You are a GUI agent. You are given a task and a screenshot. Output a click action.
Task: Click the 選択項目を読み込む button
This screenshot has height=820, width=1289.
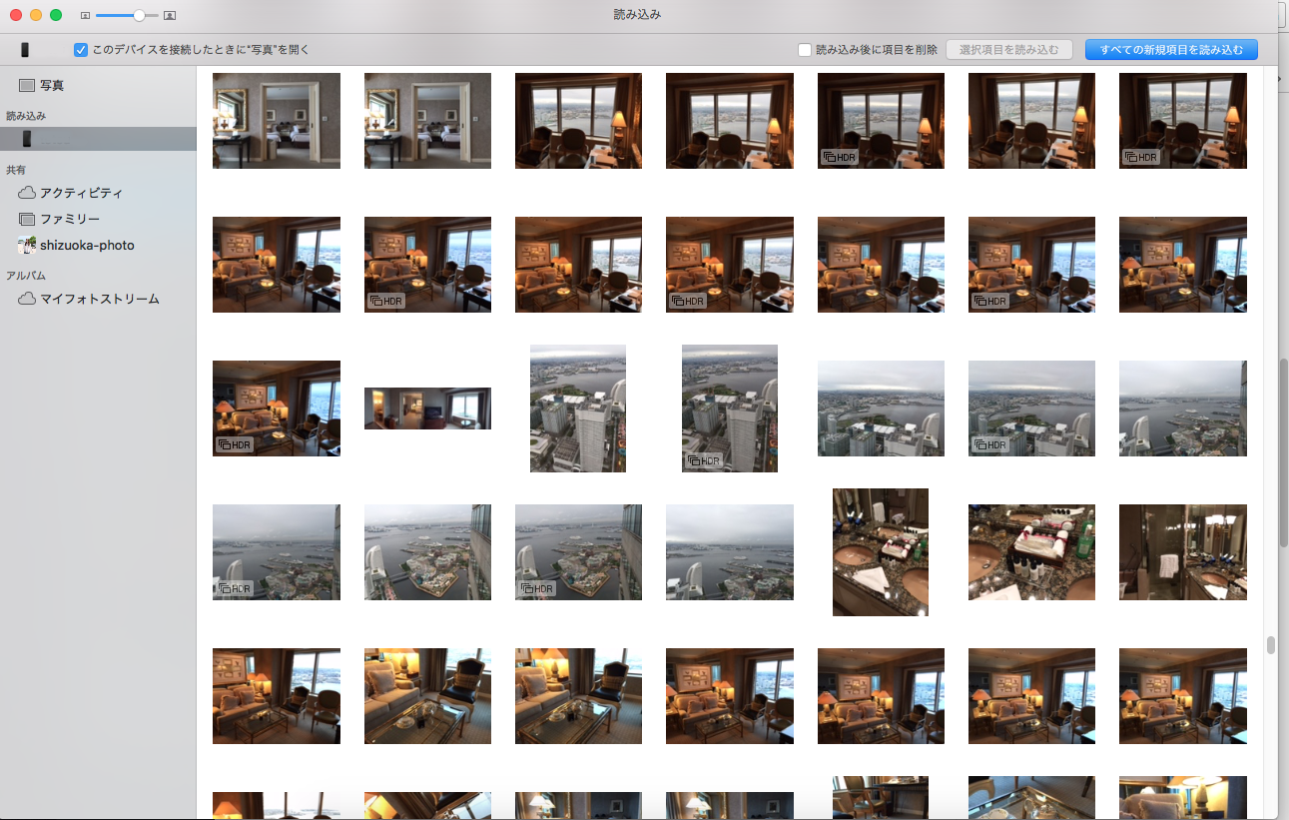(1009, 49)
